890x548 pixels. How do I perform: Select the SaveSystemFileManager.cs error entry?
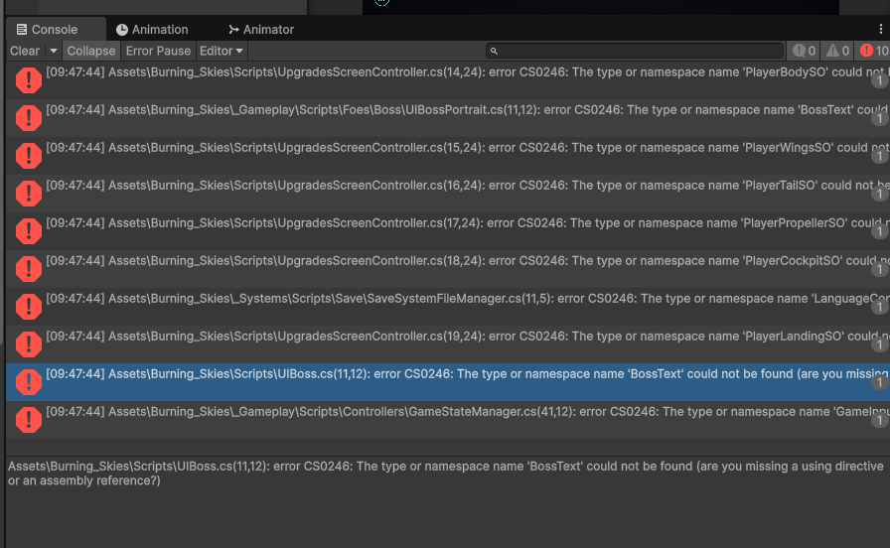point(448,307)
